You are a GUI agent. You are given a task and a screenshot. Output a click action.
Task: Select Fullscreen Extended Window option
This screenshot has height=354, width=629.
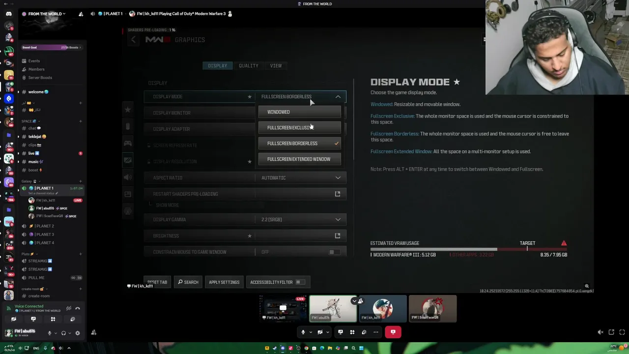(x=300, y=159)
